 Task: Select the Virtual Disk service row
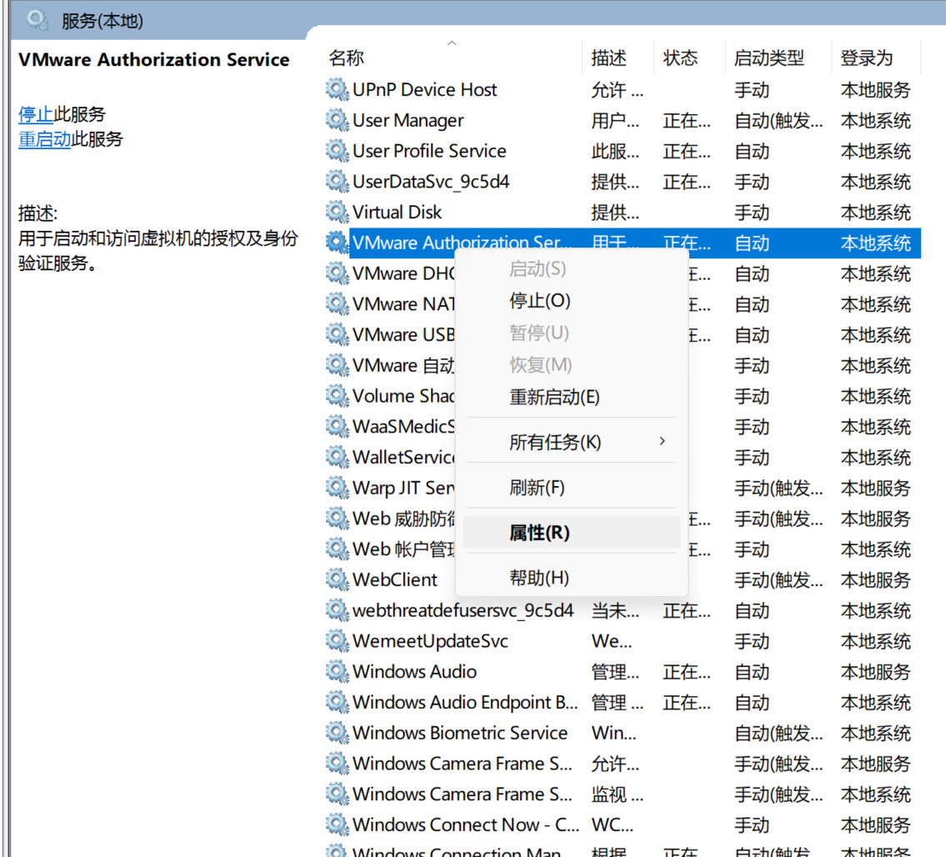(x=623, y=212)
